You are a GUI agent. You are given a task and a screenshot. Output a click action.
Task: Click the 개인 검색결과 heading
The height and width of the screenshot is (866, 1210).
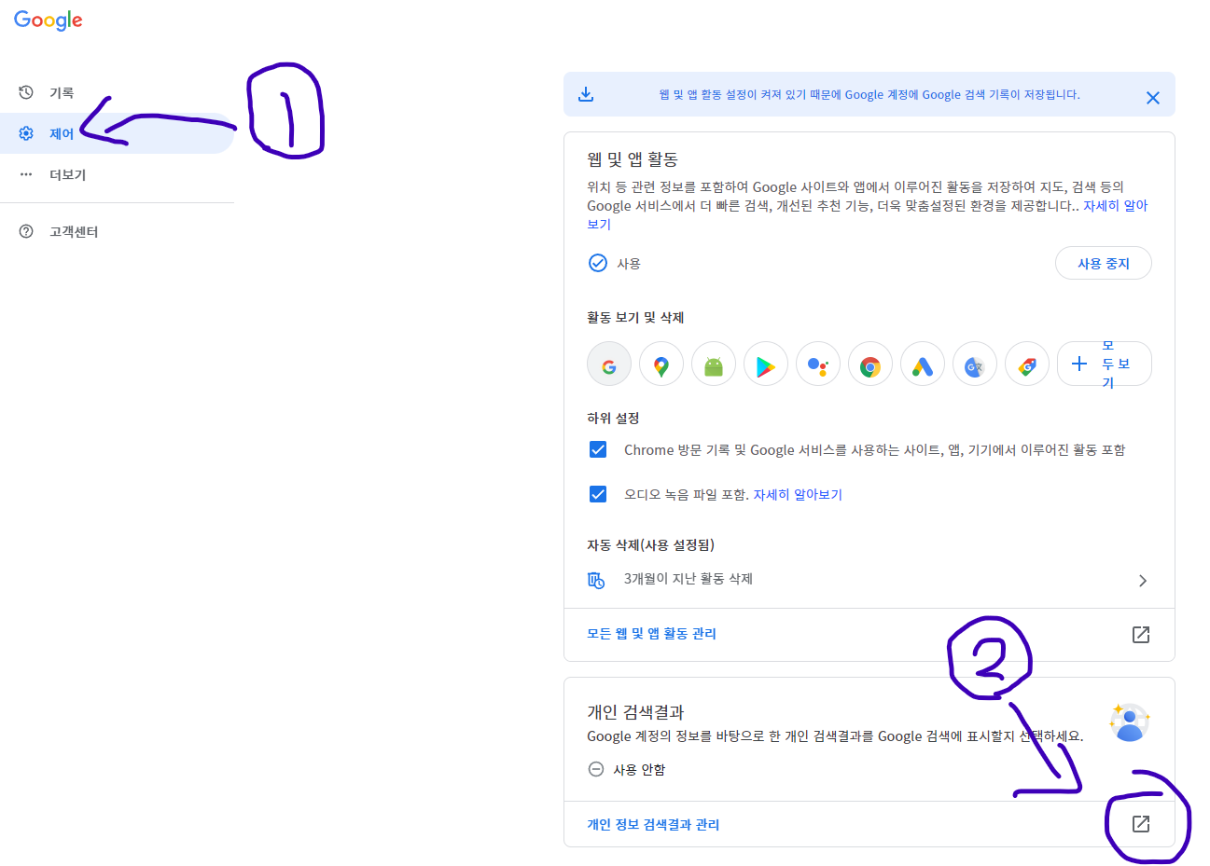click(635, 712)
